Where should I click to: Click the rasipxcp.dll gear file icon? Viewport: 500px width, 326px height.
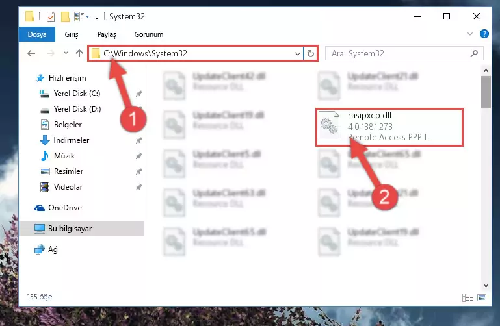coord(329,125)
